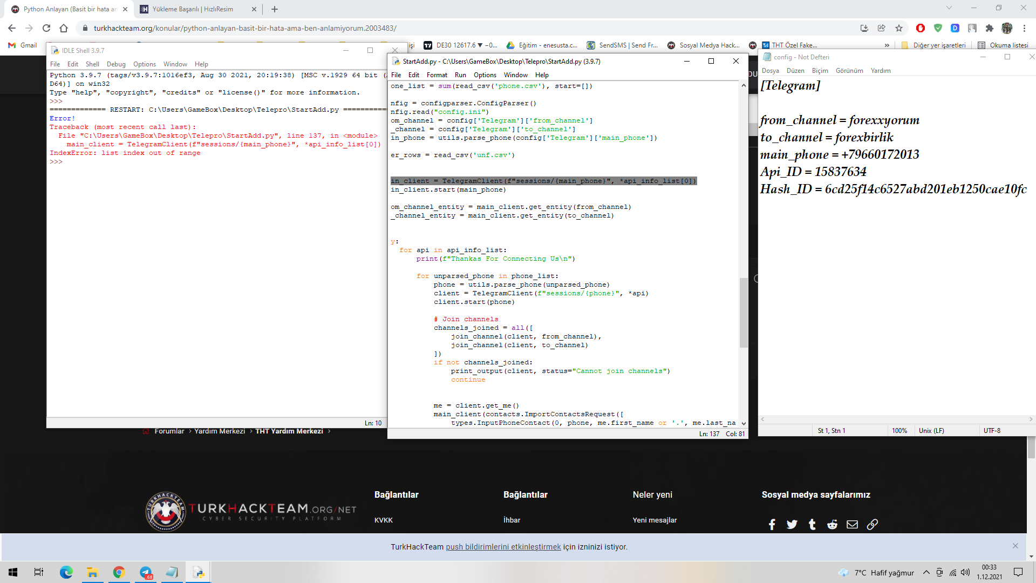Visit the TurkHackTeam Reddit page
This screenshot has height=583, width=1036.
pos(832,524)
